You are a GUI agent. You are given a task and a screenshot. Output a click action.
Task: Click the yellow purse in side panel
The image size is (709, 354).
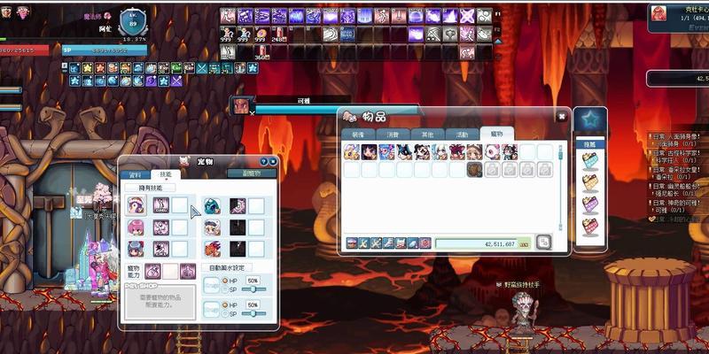click(x=590, y=182)
